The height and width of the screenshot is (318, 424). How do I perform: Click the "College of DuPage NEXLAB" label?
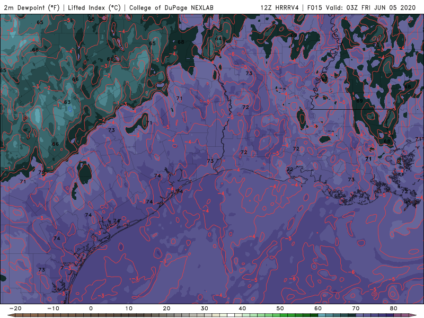click(x=171, y=7)
